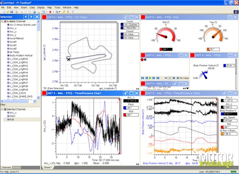
Task: Open the Data menu
Action: tap(32, 8)
